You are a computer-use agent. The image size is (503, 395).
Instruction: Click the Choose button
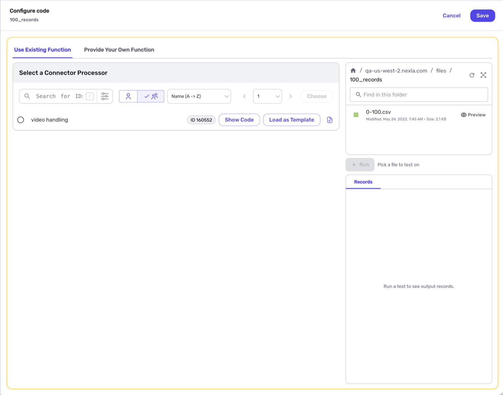tap(317, 96)
